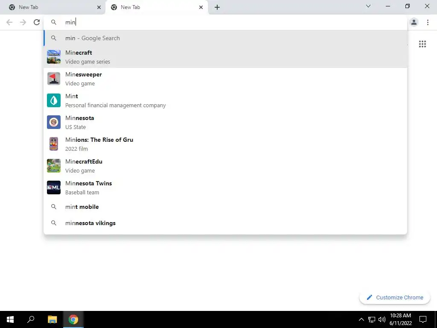Click the Chrome taskbar icon

pyautogui.click(x=73, y=319)
